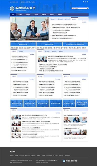Open 政策法规 in the navigation bar
This screenshot has width=97, height=166.
tap(44, 15)
